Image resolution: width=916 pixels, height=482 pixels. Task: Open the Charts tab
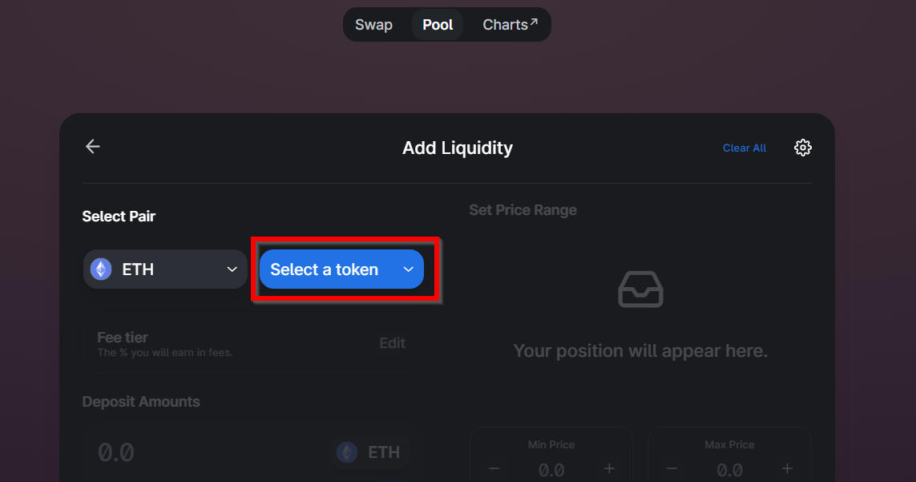[x=510, y=25]
